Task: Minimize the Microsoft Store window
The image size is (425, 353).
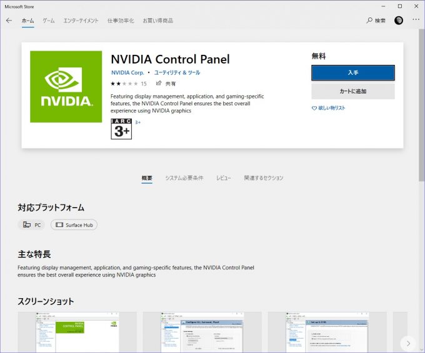Action: point(383,6)
